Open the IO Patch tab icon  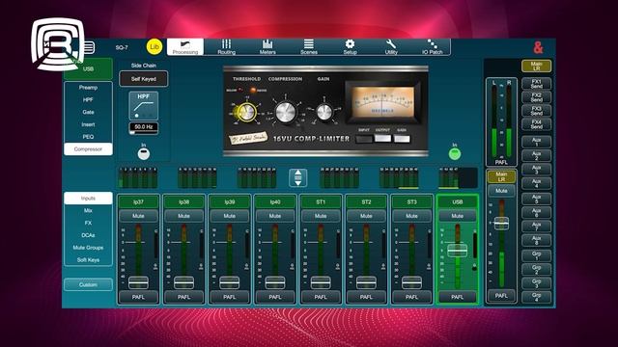pyautogui.click(x=432, y=47)
